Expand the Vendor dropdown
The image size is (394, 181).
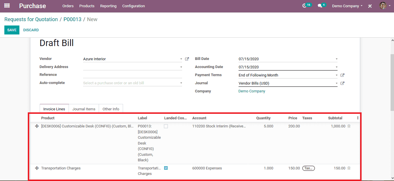(181, 59)
